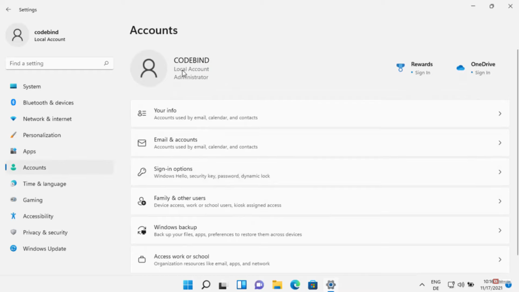Screen dimensions: 519x292
Task: Expand Windows backup chevron
Action: 500,230
